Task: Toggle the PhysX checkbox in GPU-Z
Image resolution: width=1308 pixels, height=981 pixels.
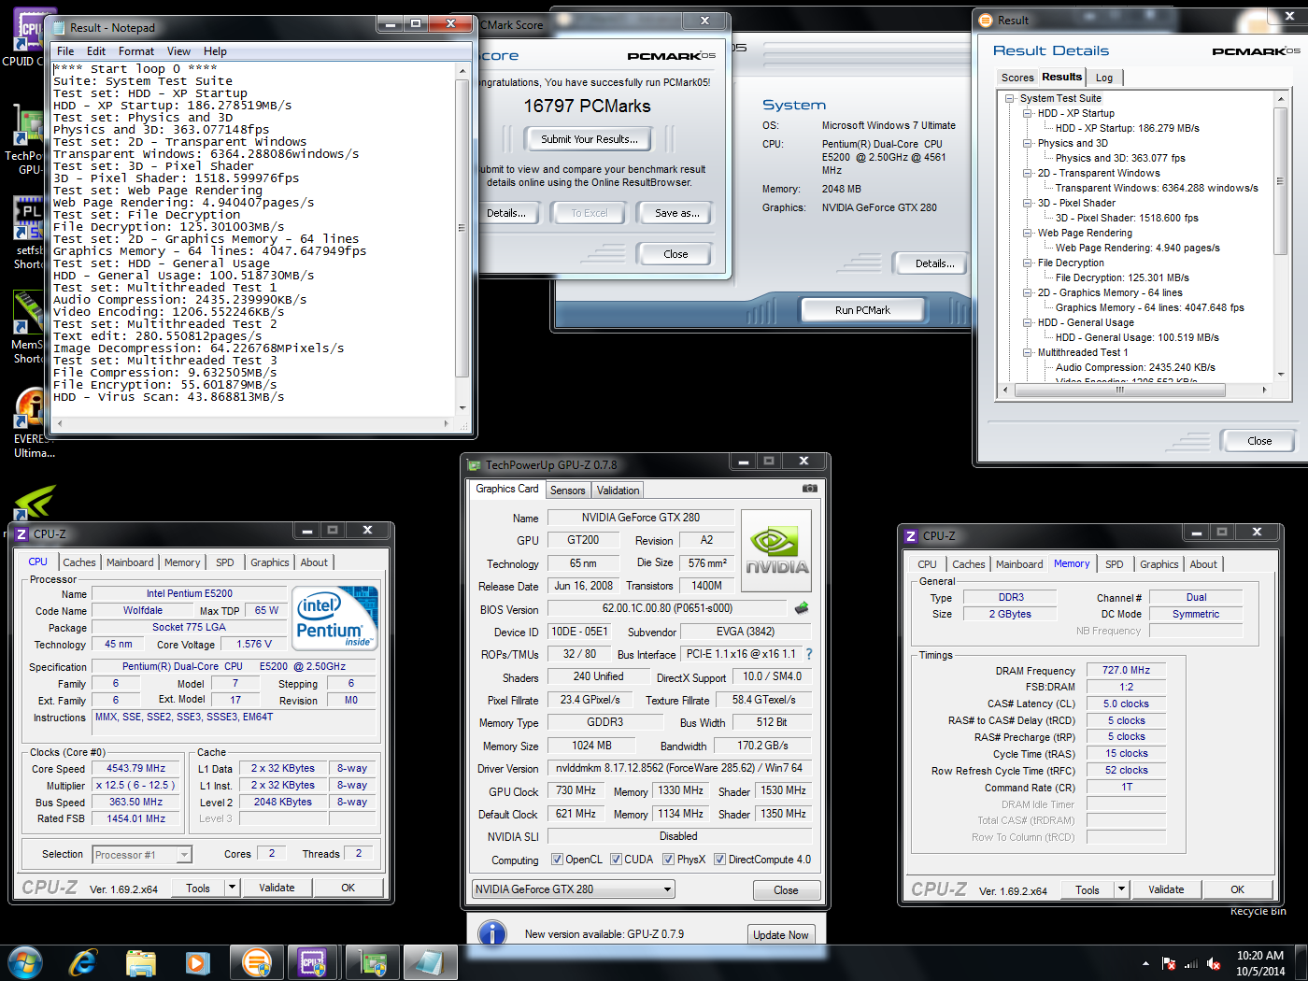Action: 668,860
